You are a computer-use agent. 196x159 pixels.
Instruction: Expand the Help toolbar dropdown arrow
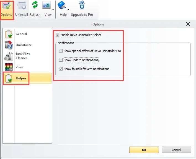click(x=68, y=9)
